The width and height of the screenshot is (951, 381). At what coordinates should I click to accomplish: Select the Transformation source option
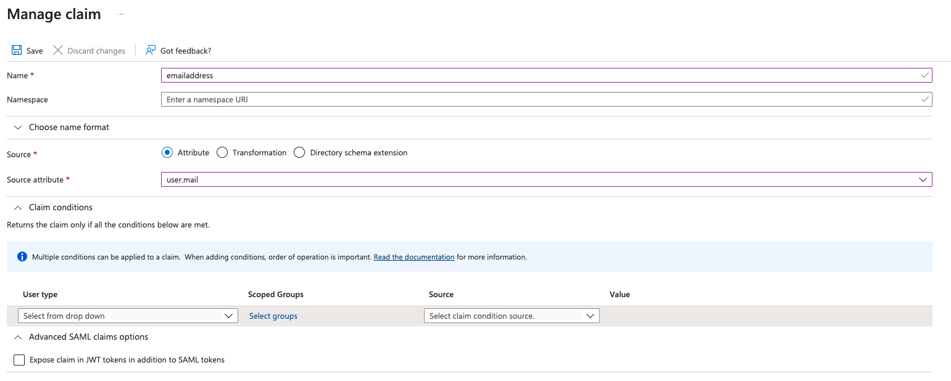coord(222,152)
